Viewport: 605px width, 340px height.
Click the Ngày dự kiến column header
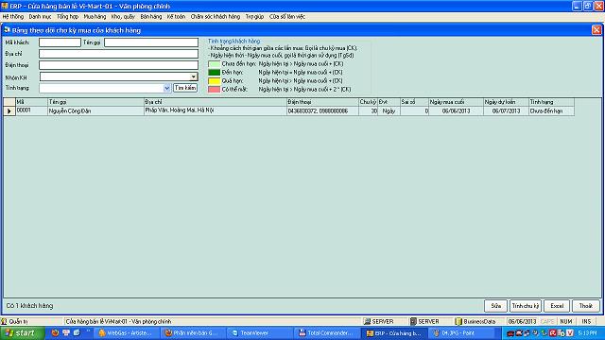506,102
